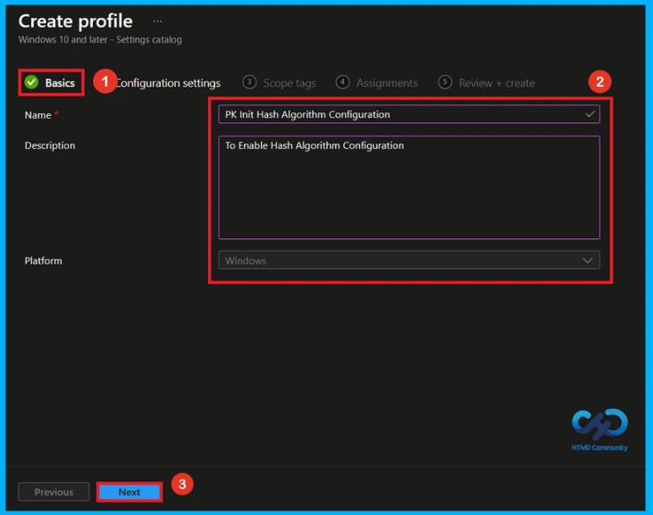Click the Next button
Image resolution: width=653 pixels, height=515 pixels.
(x=130, y=492)
